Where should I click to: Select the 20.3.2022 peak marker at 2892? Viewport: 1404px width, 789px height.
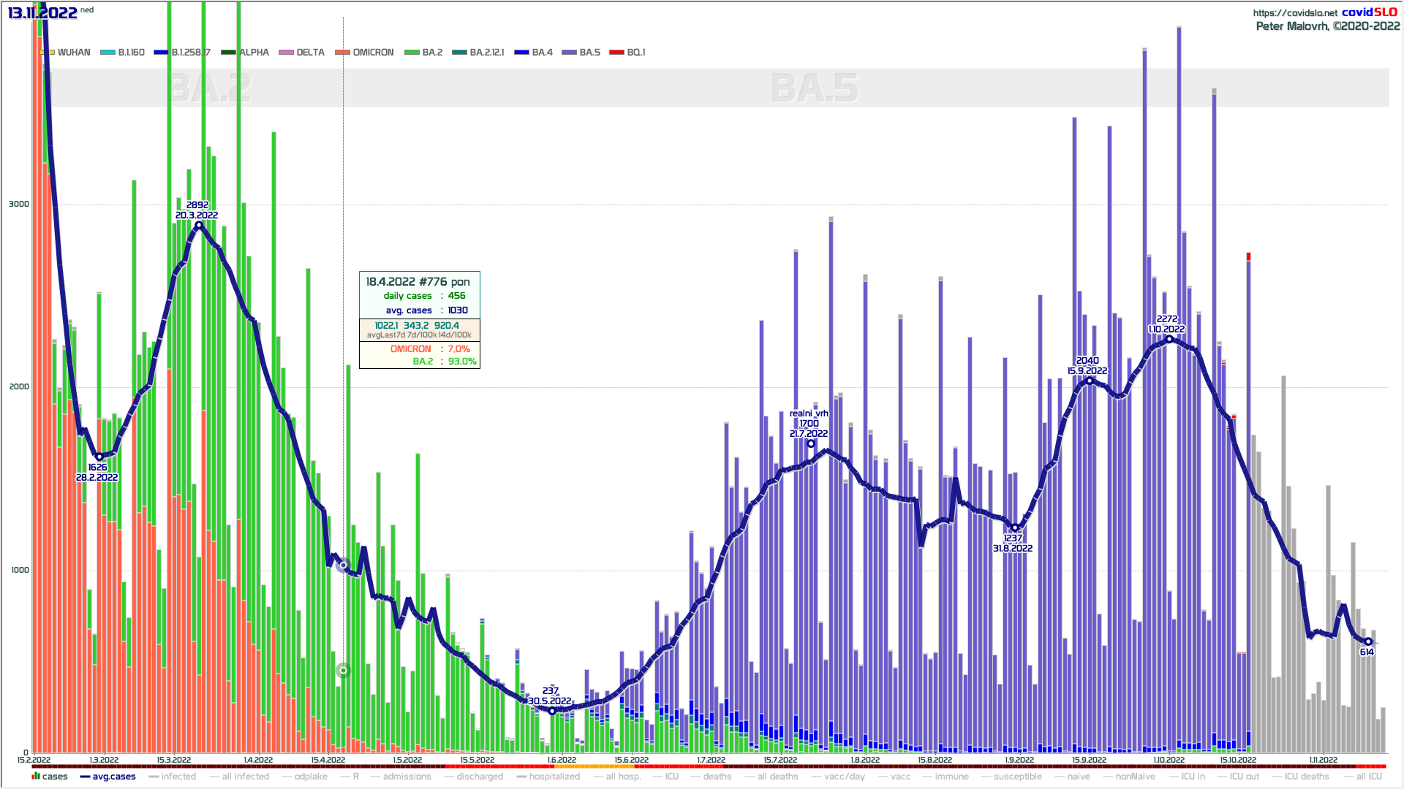(x=198, y=226)
